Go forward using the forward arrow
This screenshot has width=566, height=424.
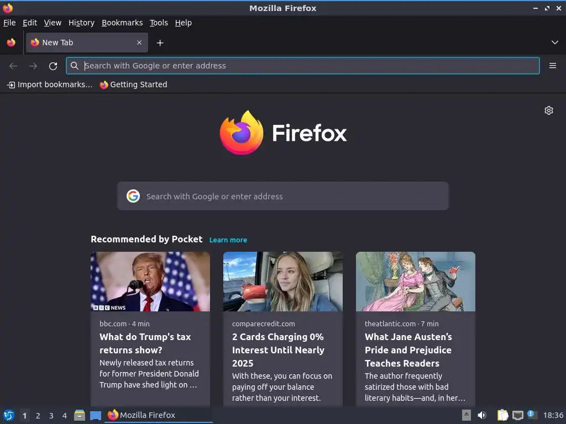point(33,66)
